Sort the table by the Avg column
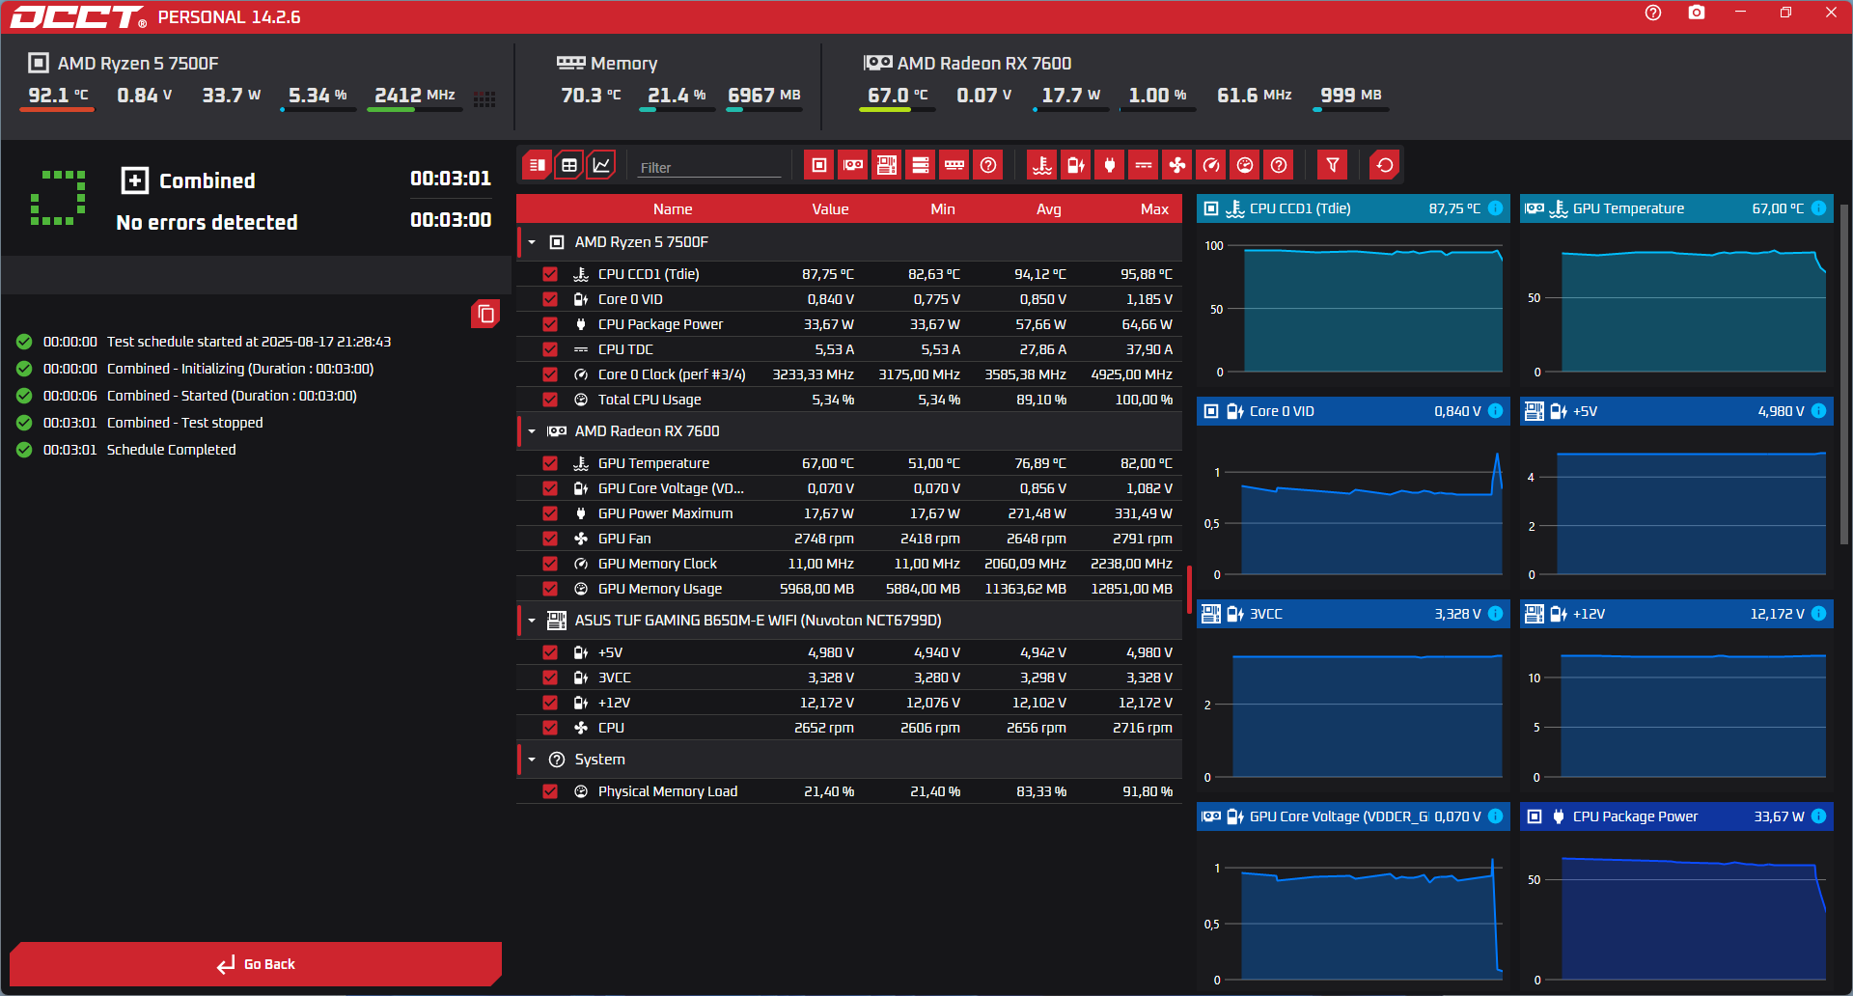The image size is (1853, 996). [1049, 209]
